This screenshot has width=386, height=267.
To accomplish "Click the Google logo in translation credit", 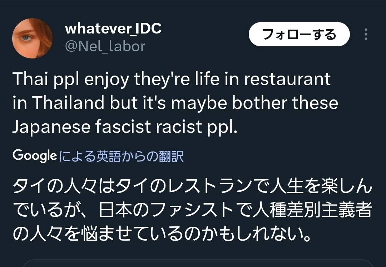I will (x=34, y=156).
